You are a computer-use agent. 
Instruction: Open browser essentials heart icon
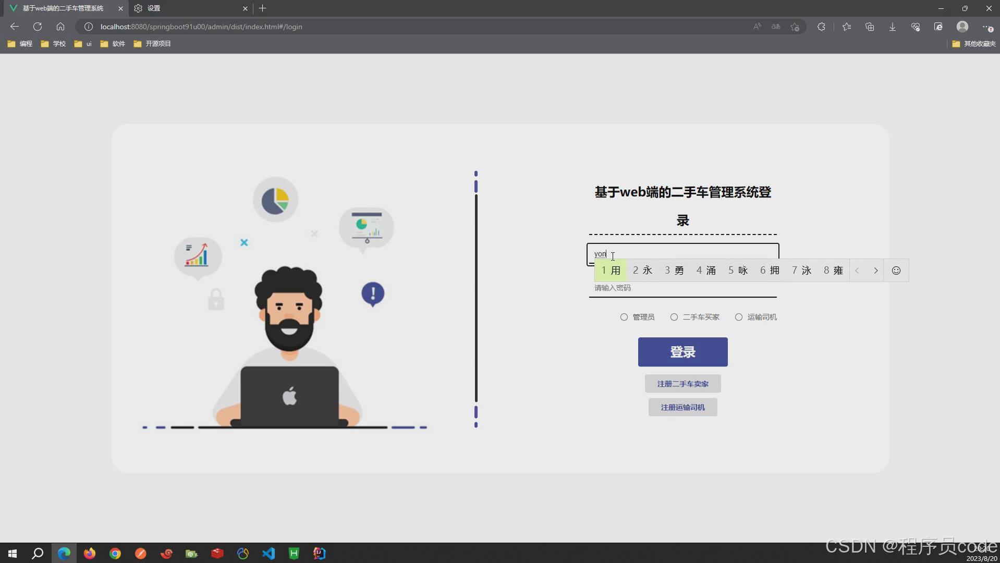(x=915, y=27)
